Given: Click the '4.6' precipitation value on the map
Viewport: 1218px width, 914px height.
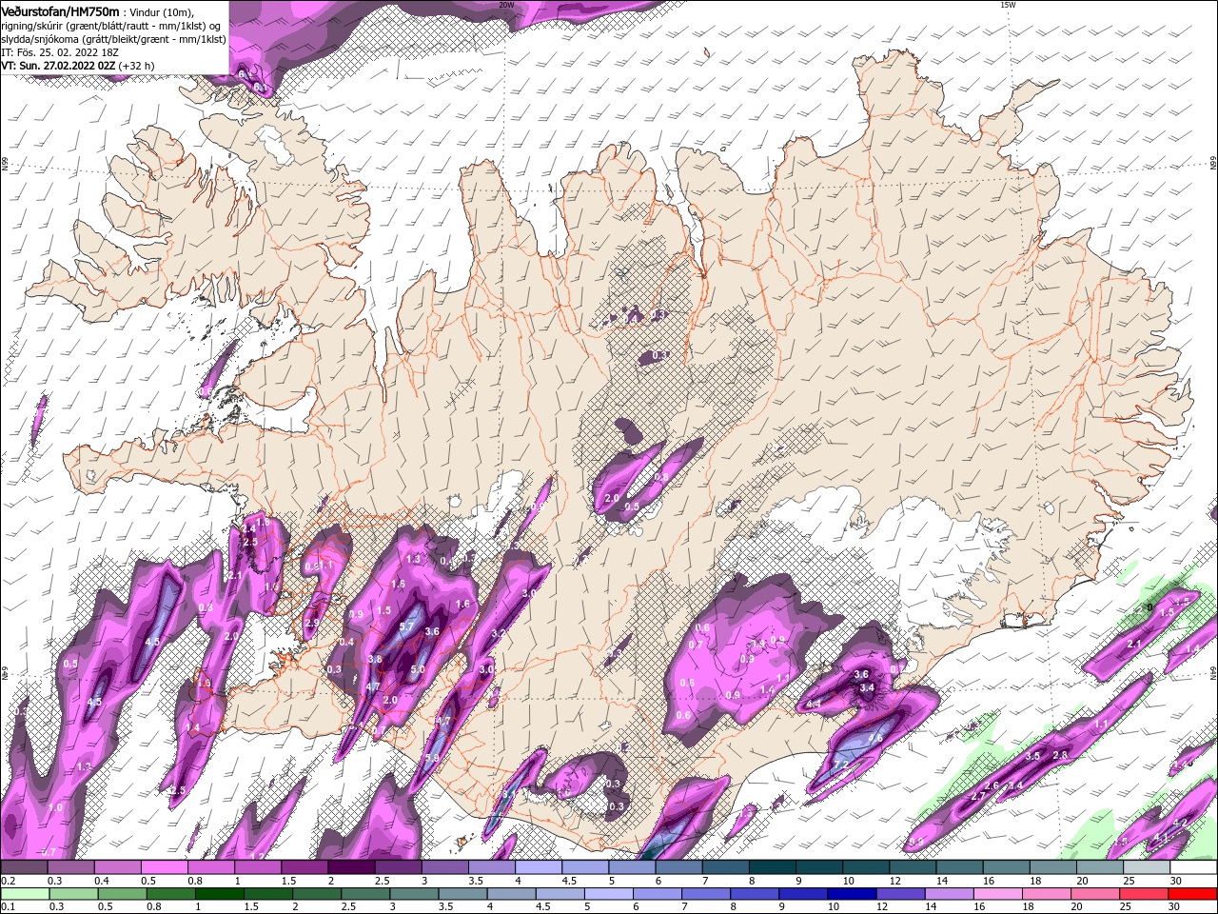Looking at the screenshot, I should click(x=875, y=738).
